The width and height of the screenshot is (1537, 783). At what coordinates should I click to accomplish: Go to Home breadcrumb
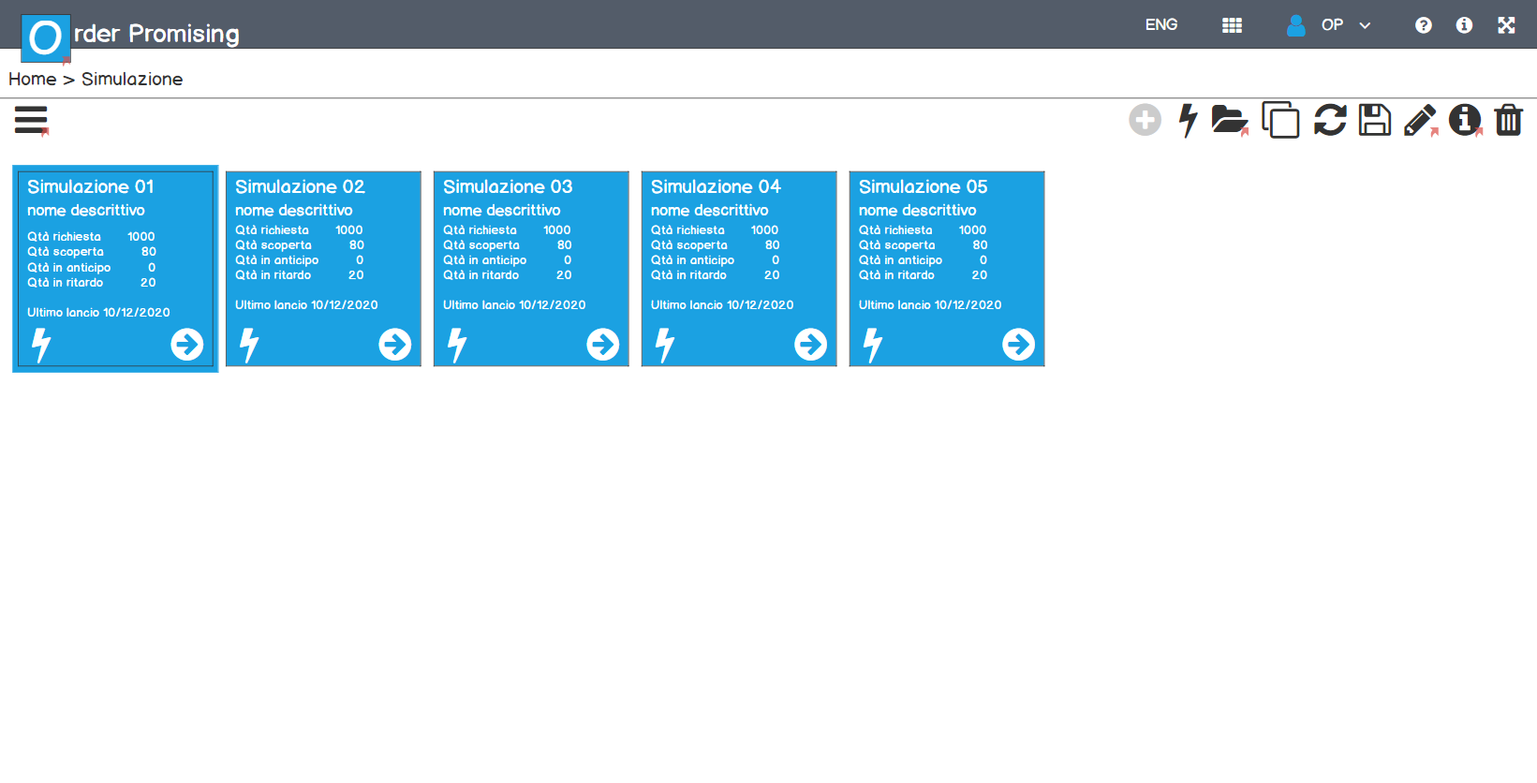pyautogui.click(x=33, y=80)
